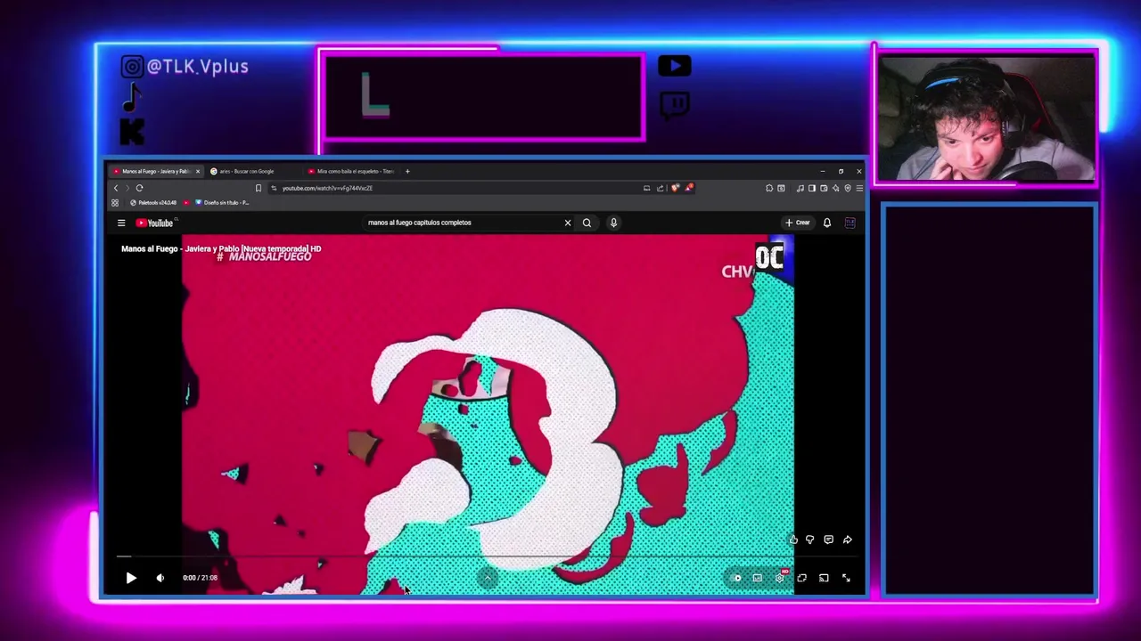Enter fullscreen mode in the player
This screenshot has width=1141, height=641.
pos(846,578)
